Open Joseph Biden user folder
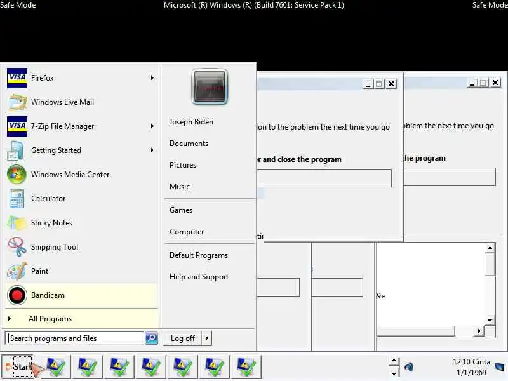 click(191, 122)
